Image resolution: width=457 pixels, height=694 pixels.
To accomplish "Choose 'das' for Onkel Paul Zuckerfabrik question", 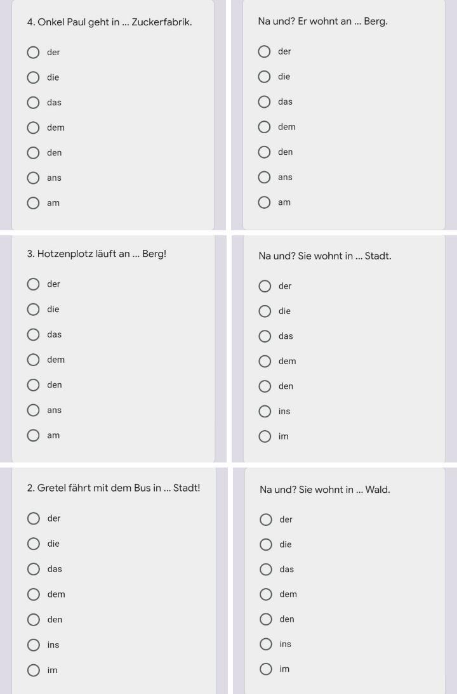I will (33, 102).
